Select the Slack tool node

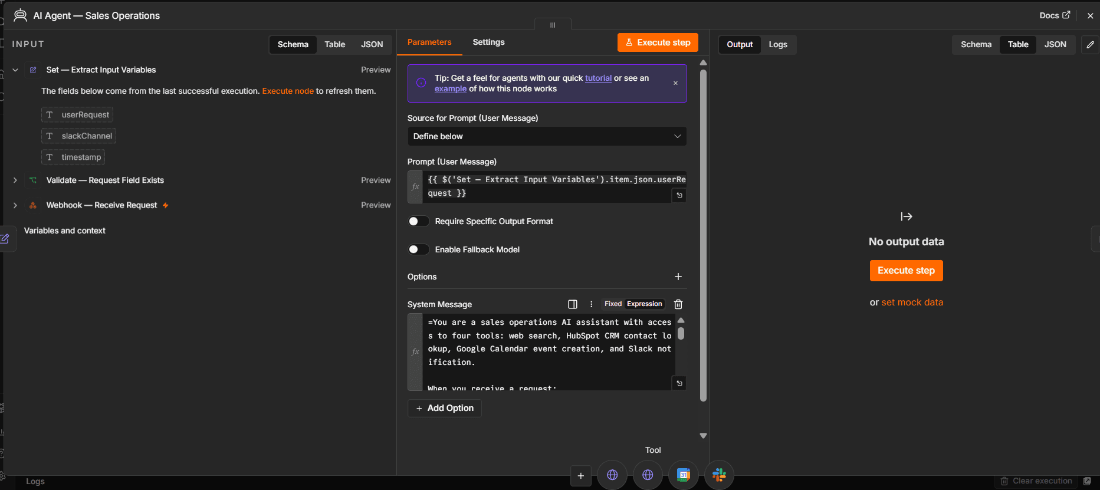point(719,475)
